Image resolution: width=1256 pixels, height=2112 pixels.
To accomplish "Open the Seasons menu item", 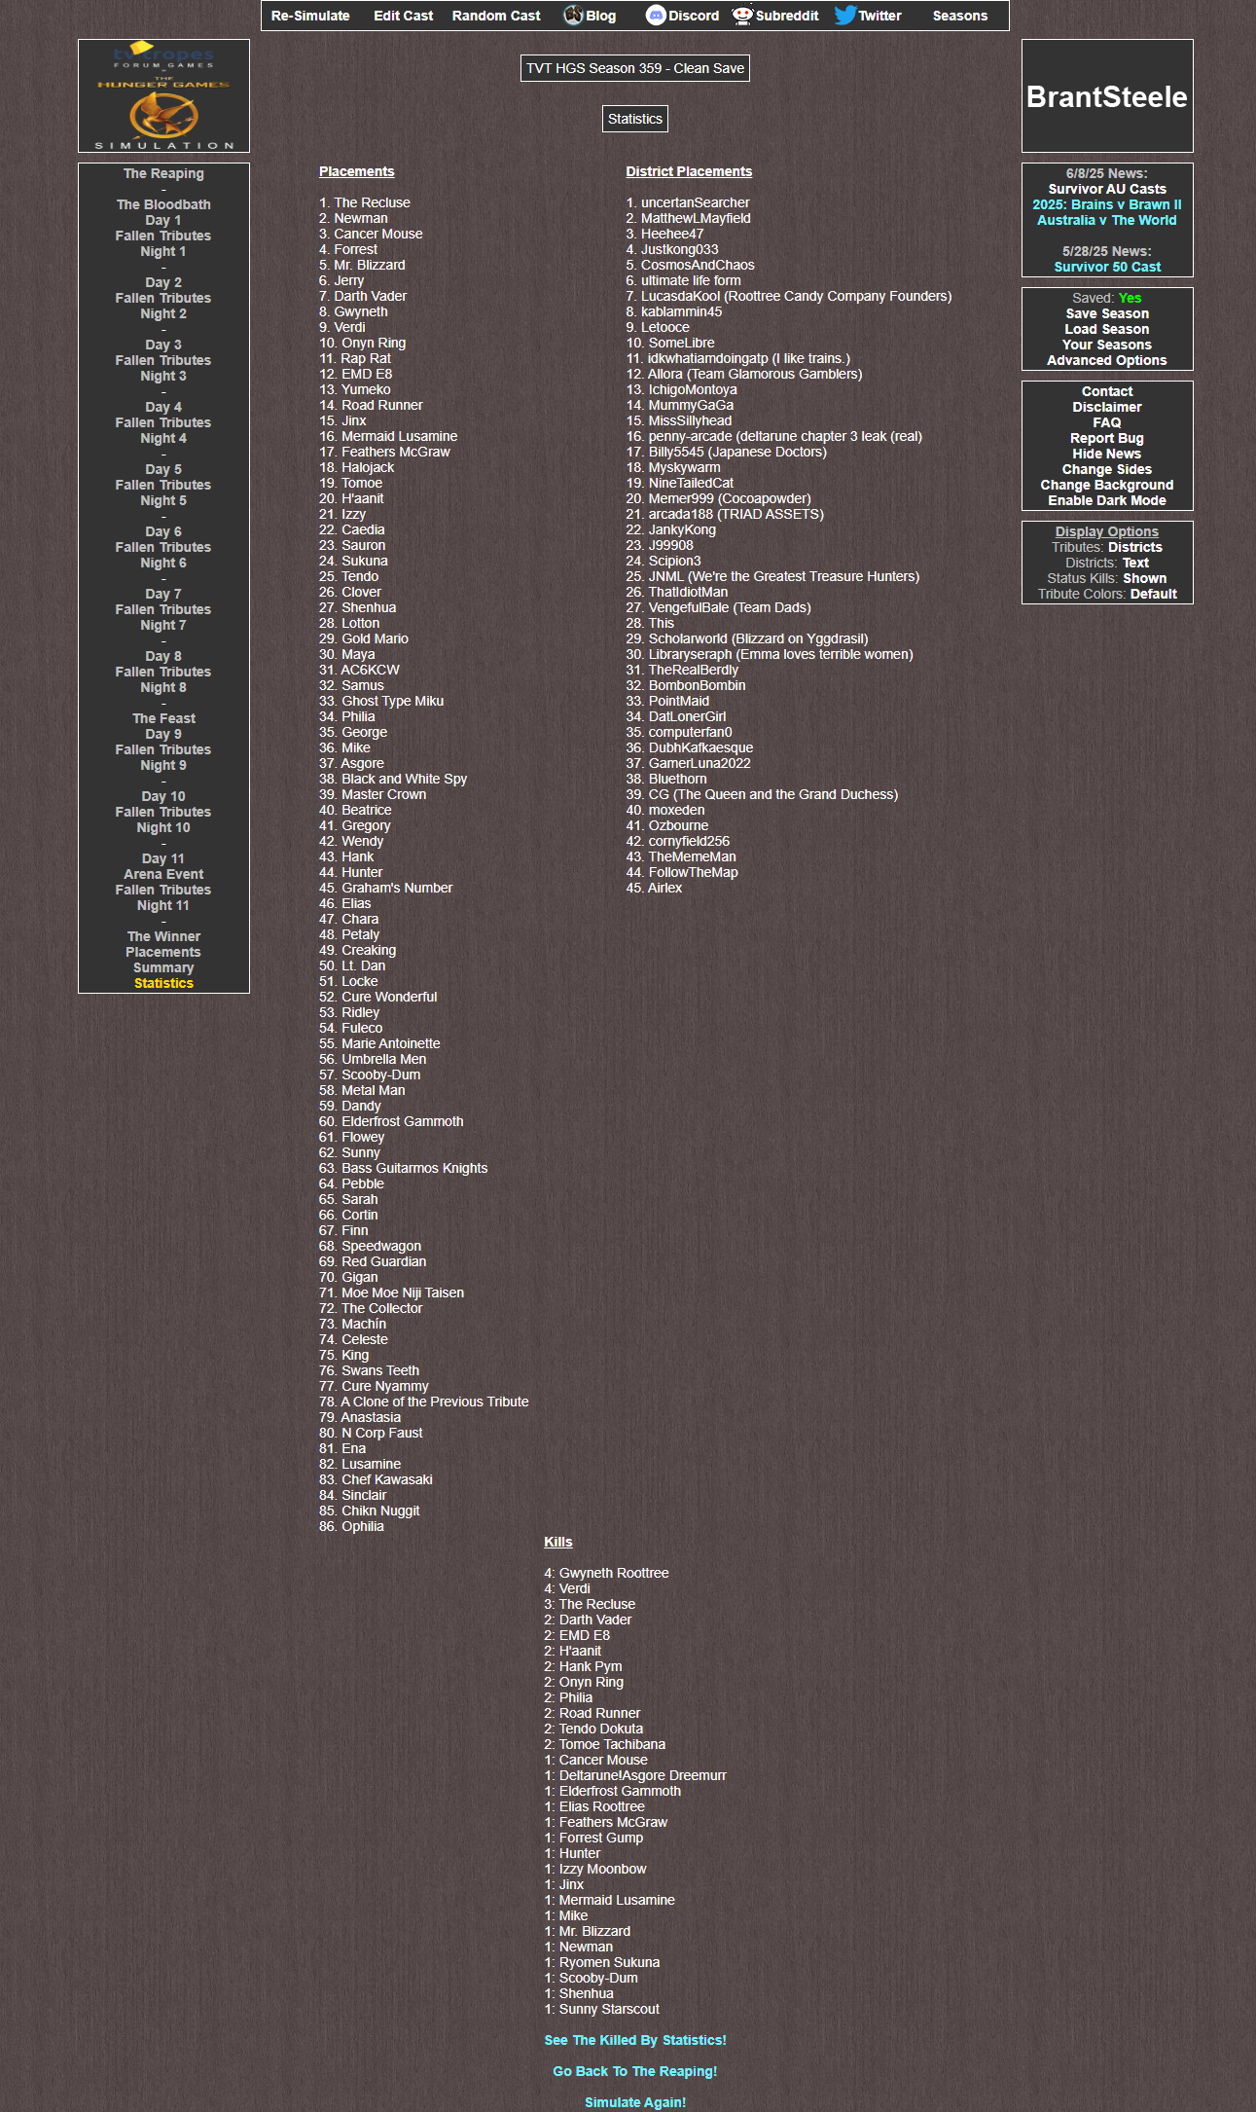I will point(960,16).
